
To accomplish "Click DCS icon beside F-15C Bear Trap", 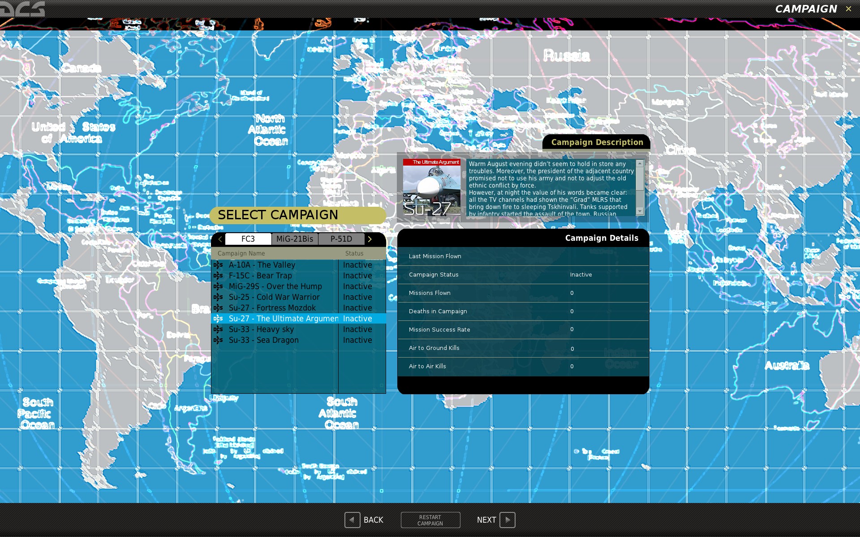I will coord(218,276).
